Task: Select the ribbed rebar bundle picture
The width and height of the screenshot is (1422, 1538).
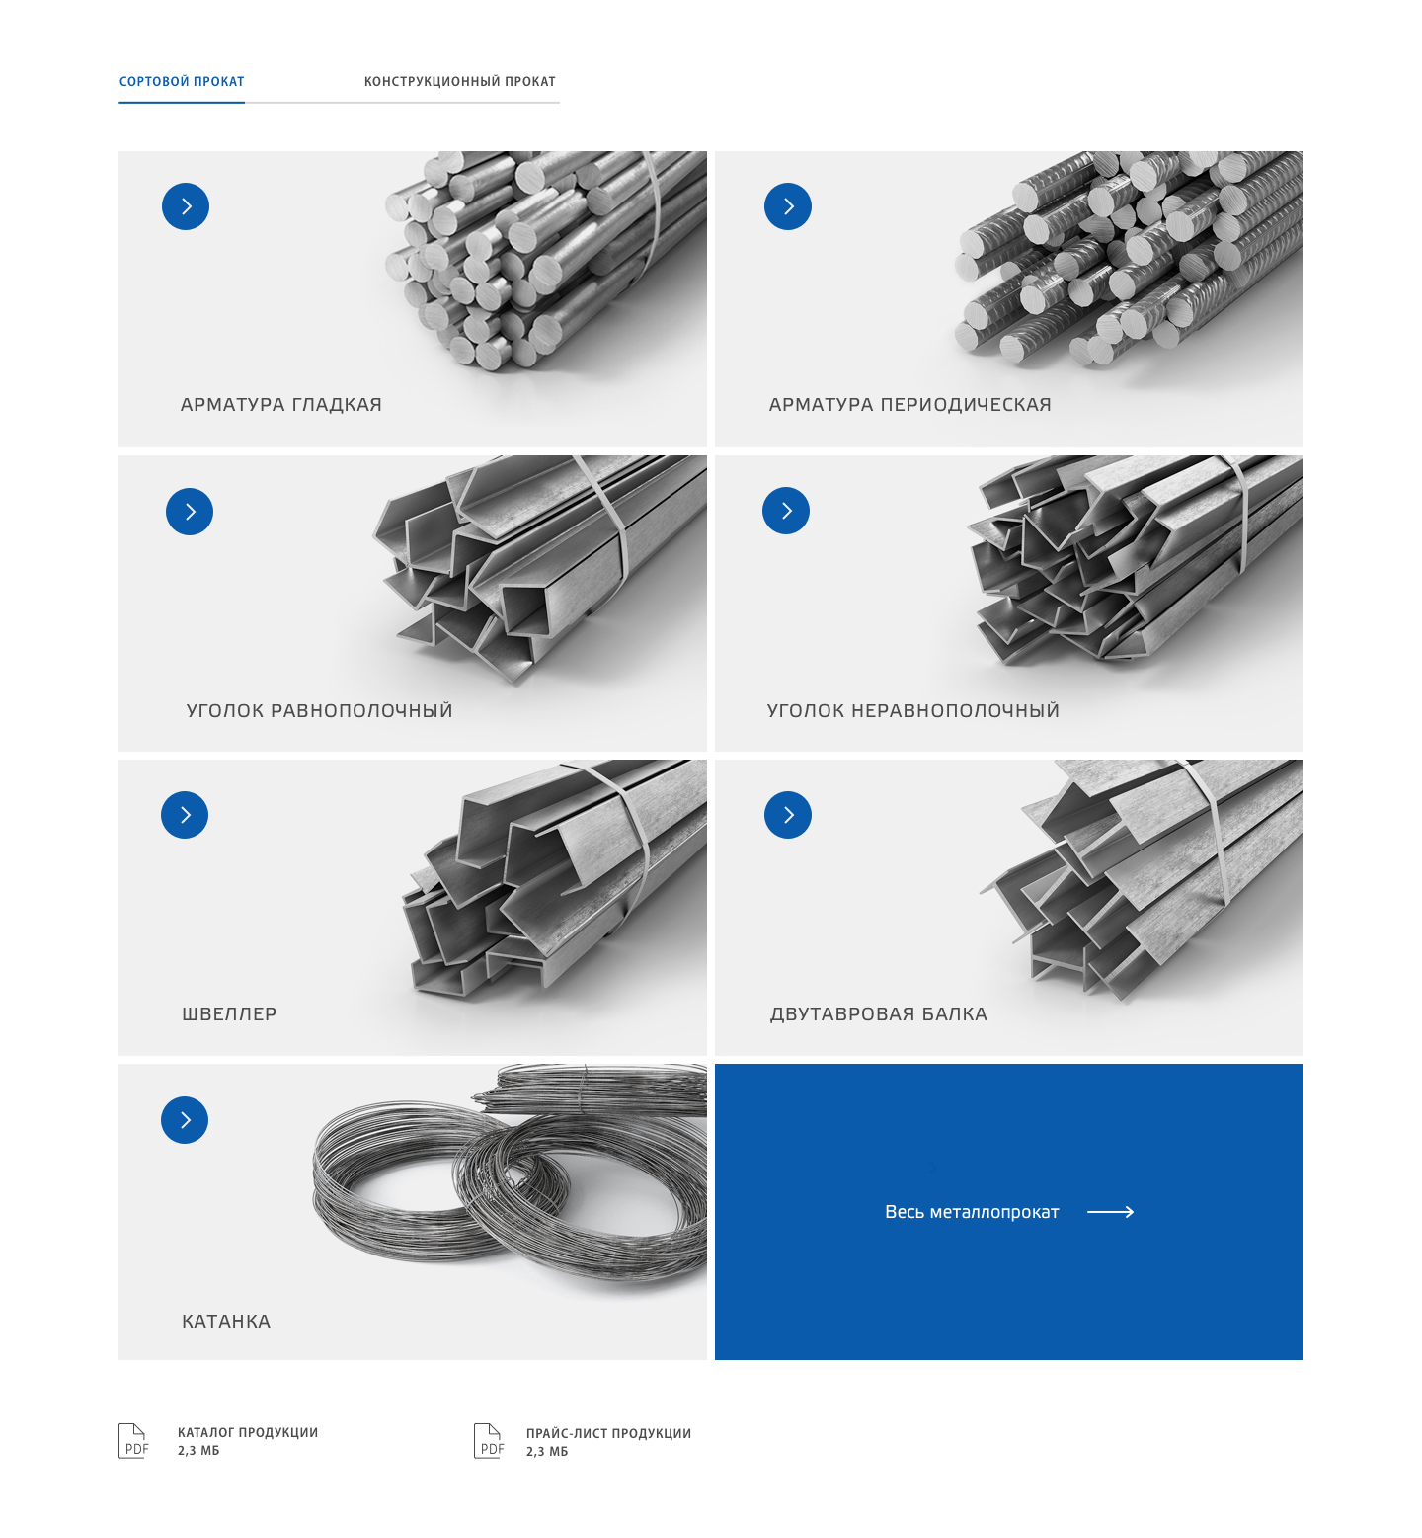Action: pos(1128,259)
